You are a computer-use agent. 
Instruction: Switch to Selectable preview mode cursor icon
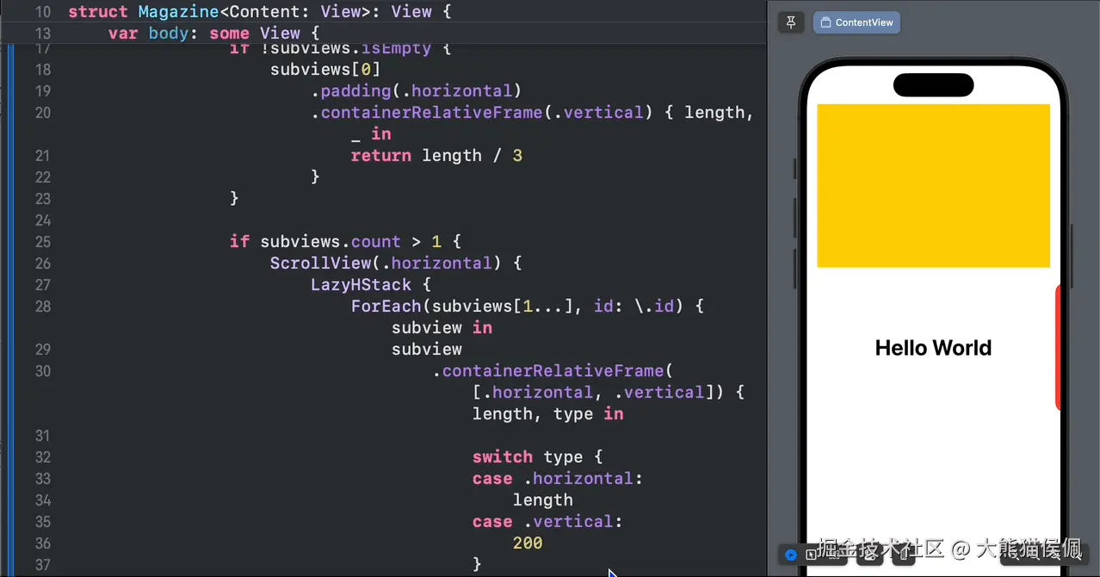[812, 555]
